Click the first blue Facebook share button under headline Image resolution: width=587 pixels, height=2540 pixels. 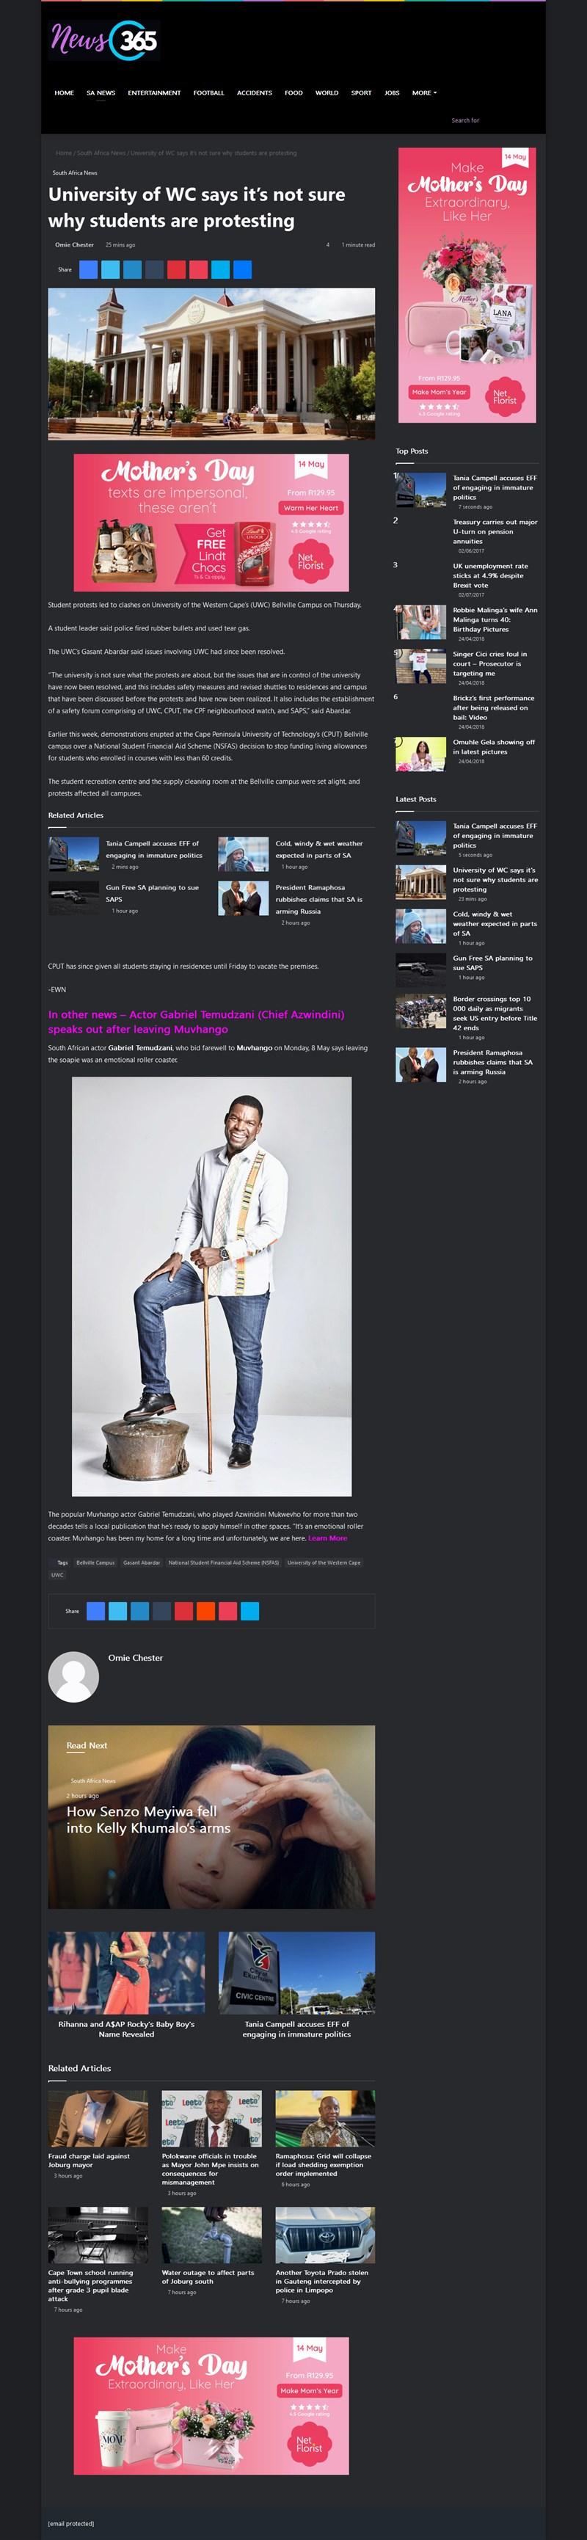click(88, 269)
